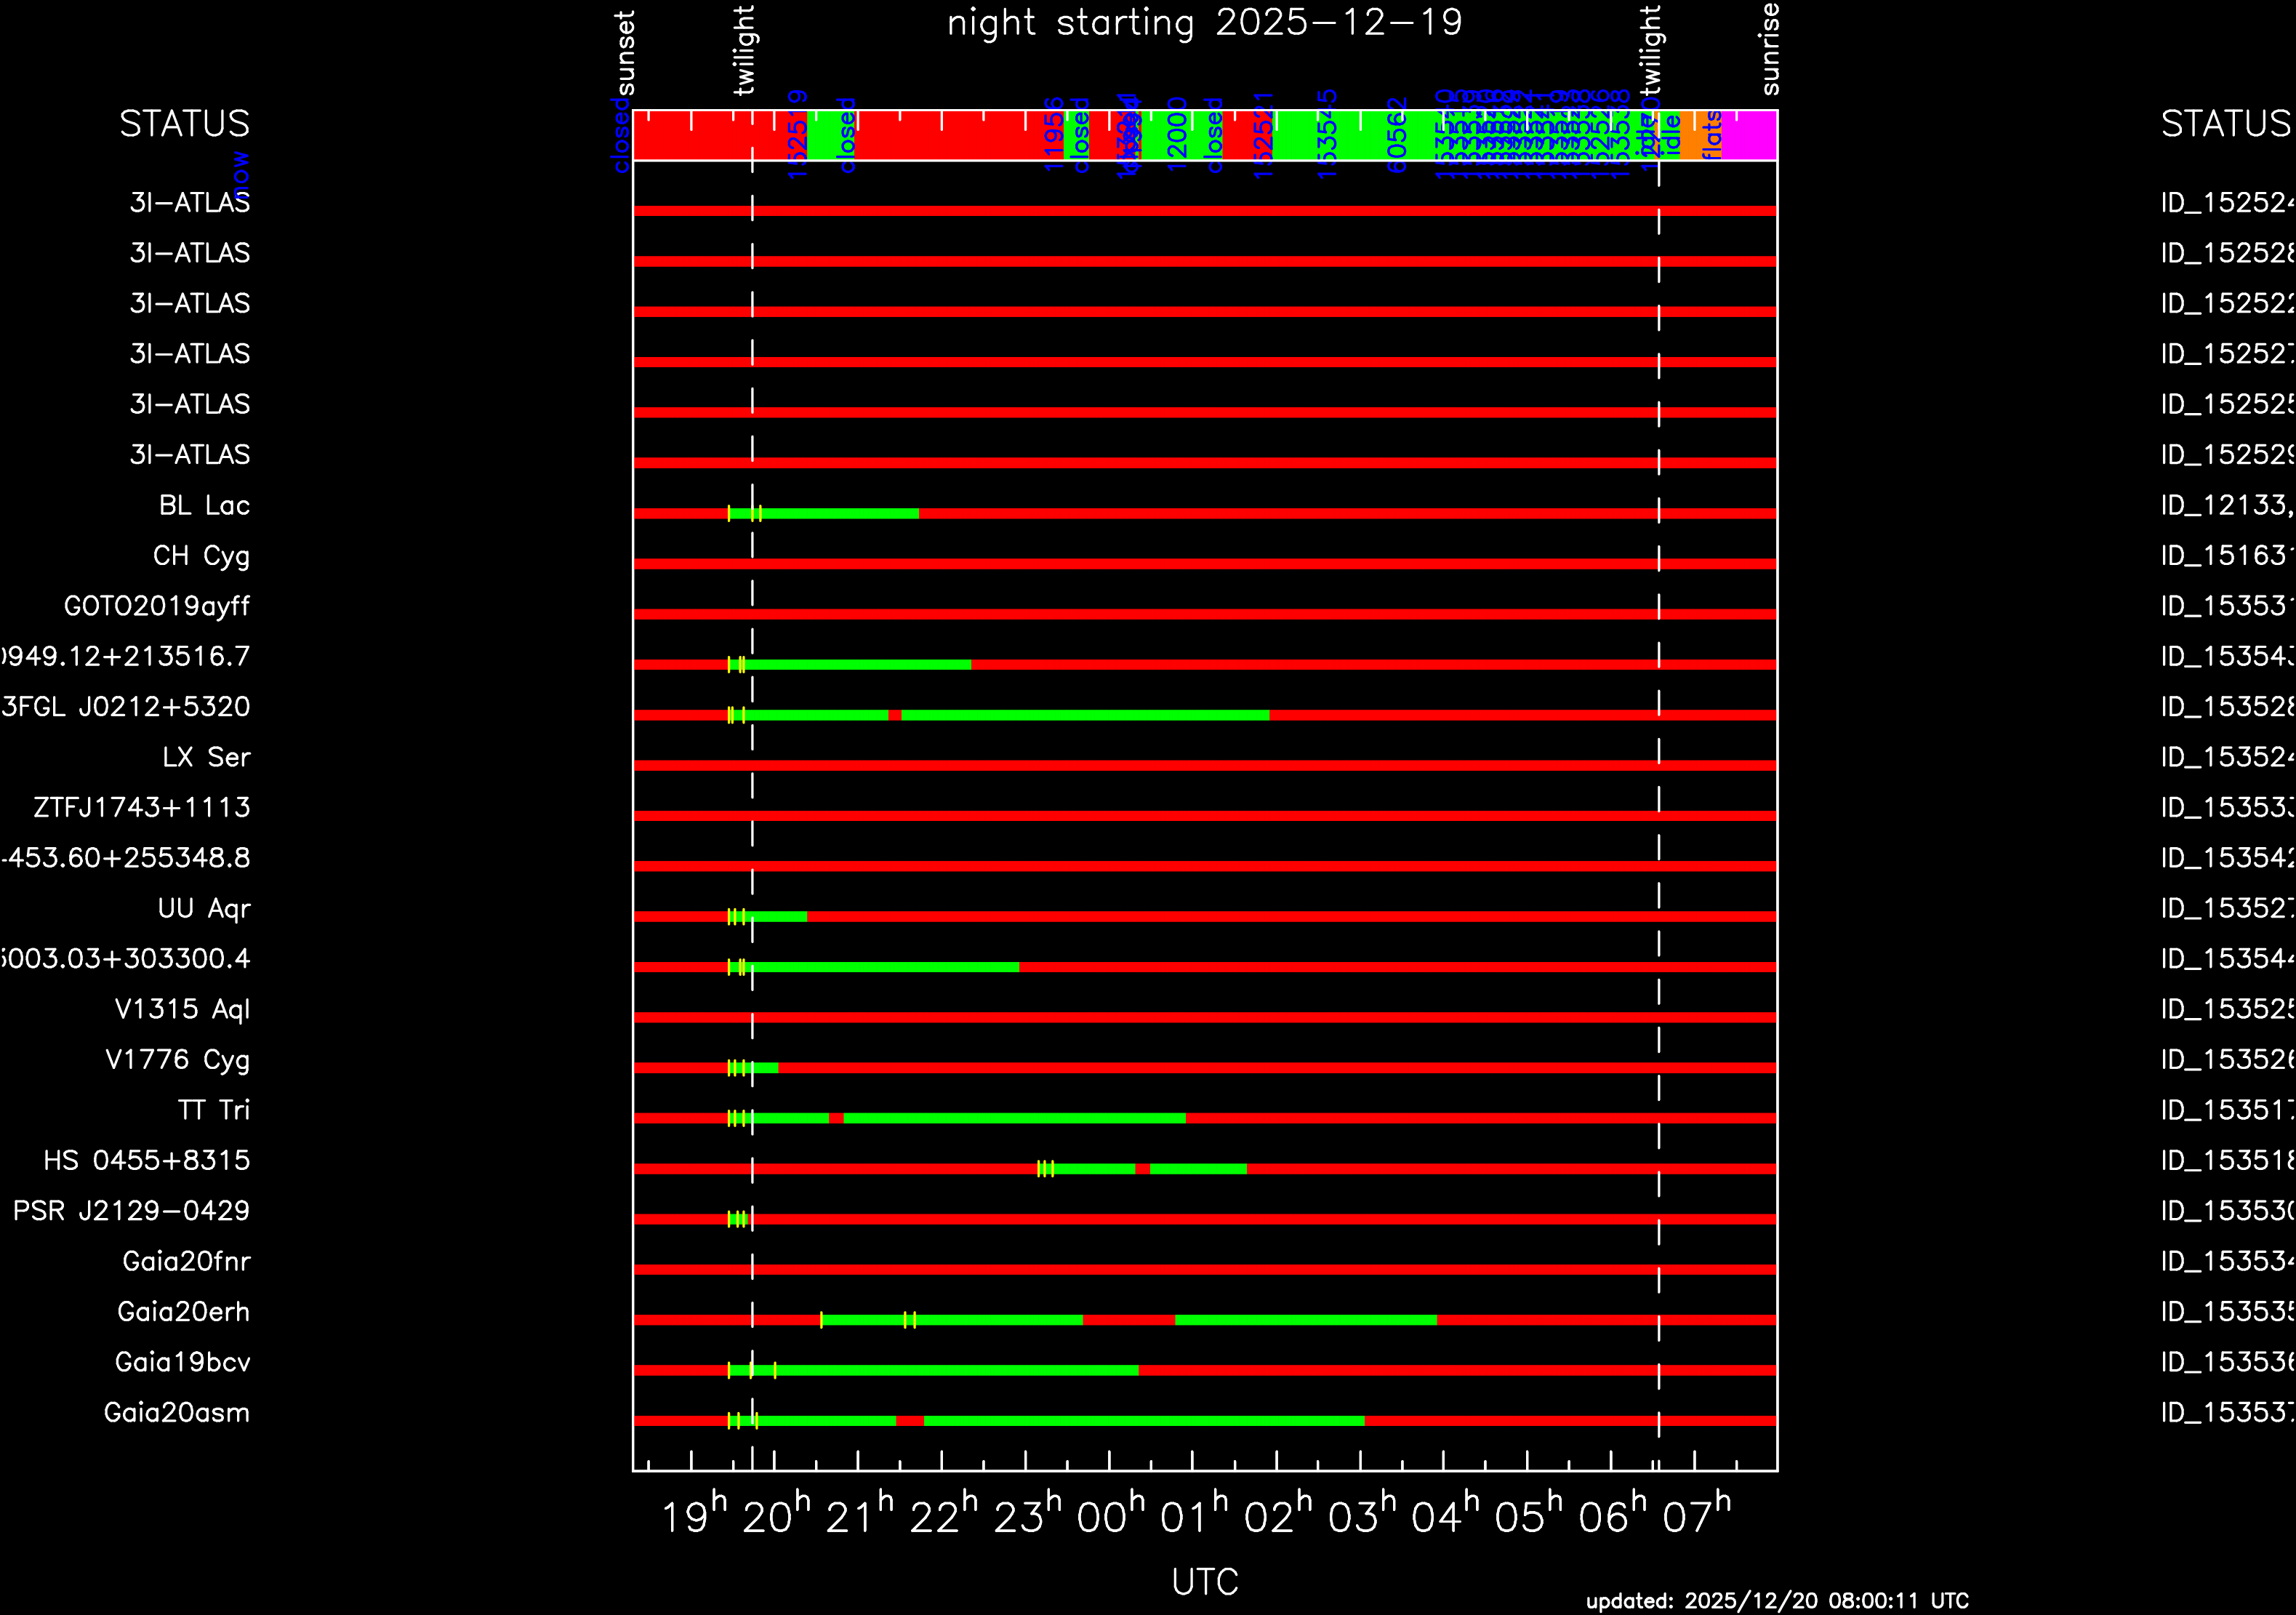Click the green bar in HS 0455+8315 row
This screenshot has width=2296, height=1615.
coord(1095,1169)
